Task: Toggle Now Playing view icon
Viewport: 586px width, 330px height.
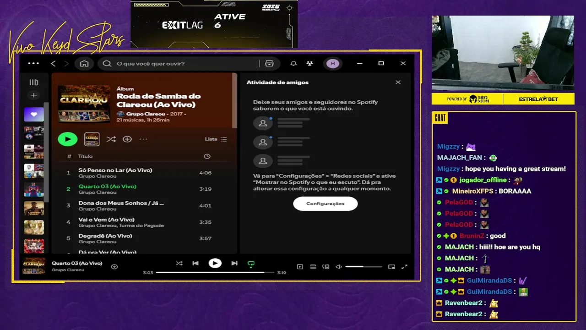Action: point(300,267)
